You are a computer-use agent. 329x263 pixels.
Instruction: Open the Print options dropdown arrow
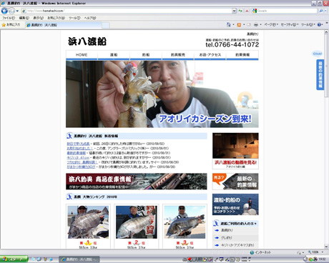pyautogui.click(x=260, y=25)
